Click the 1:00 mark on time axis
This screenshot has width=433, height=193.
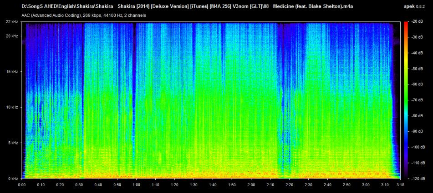(137, 185)
